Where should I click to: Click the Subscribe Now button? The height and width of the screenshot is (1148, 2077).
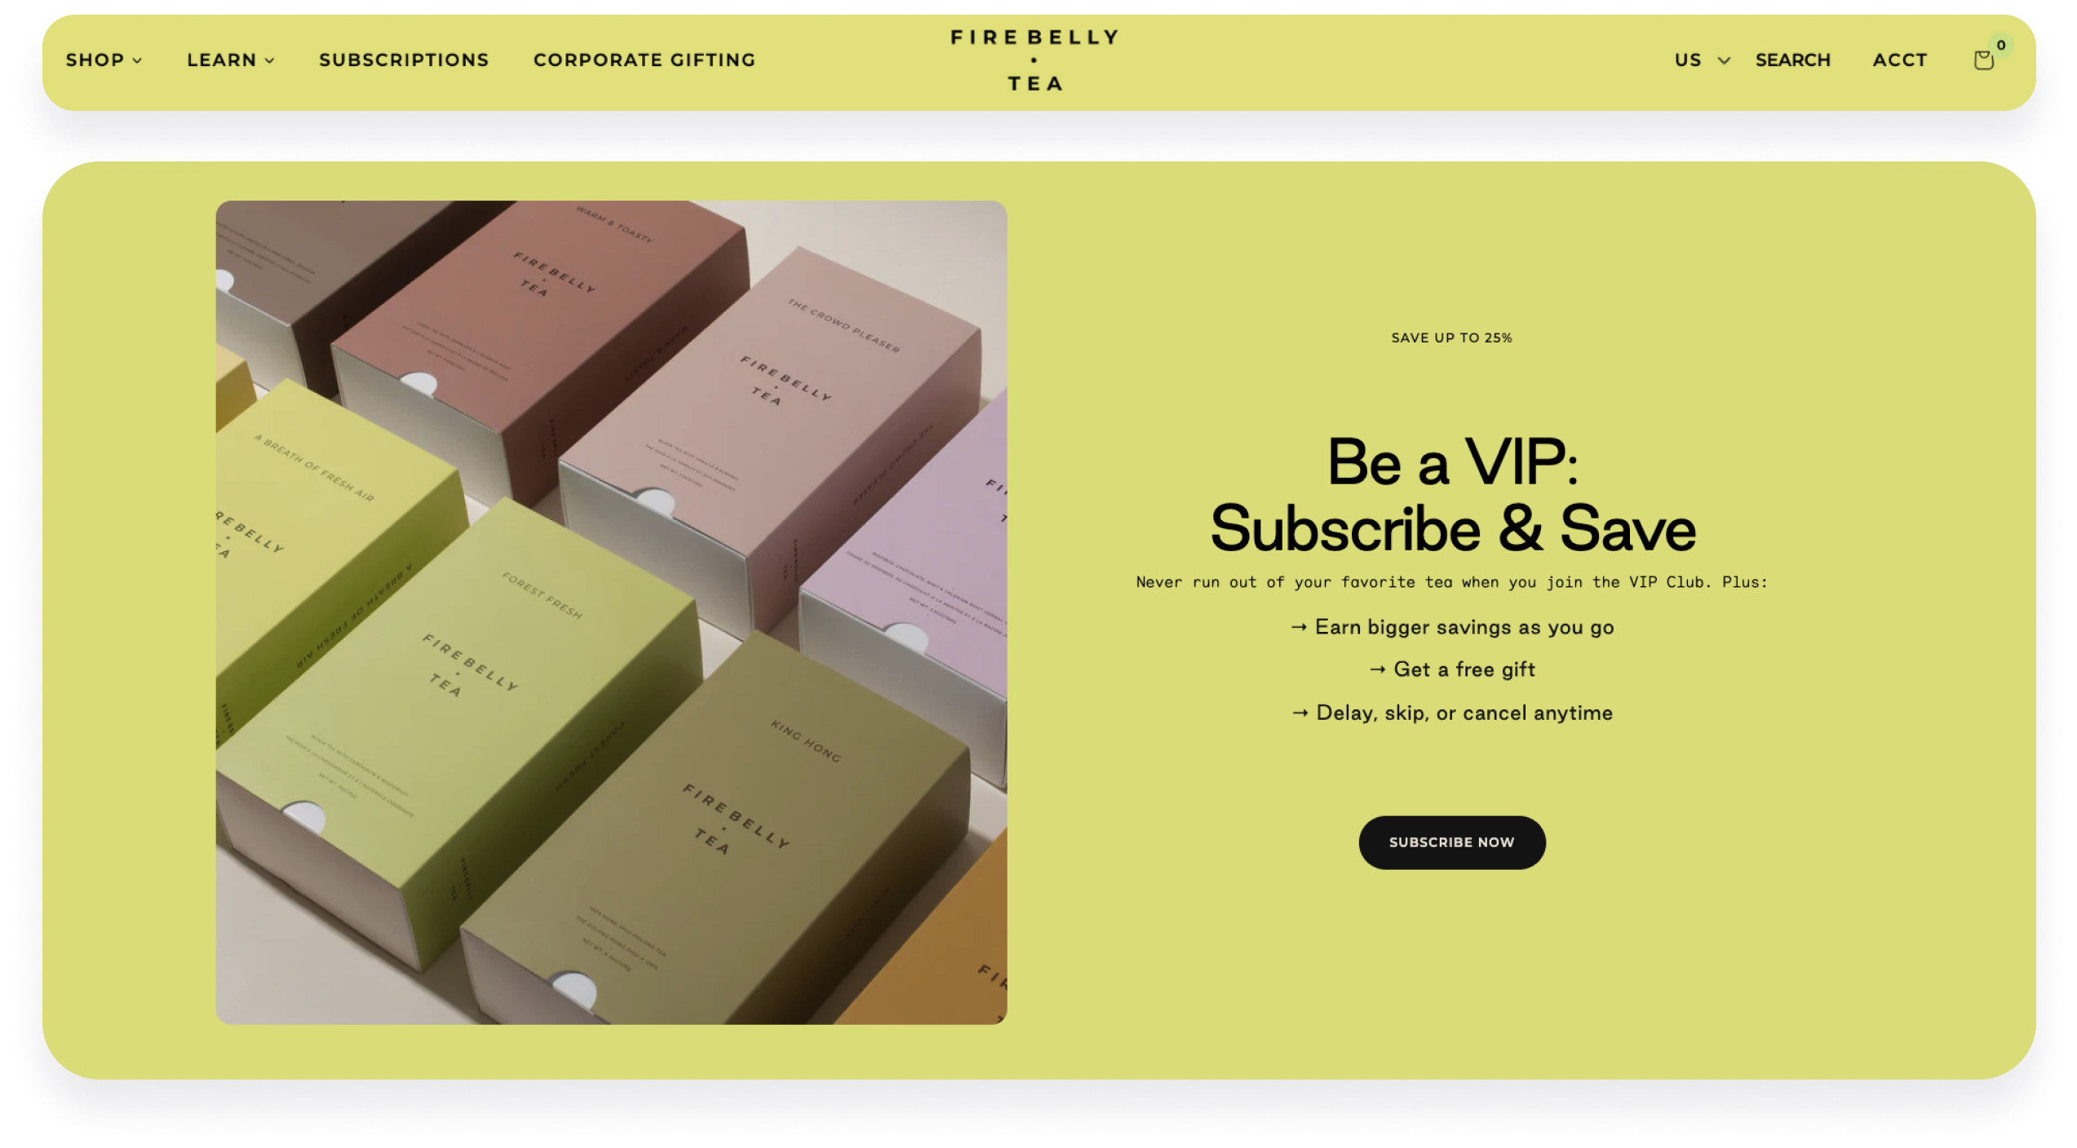tap(1451, 842)
